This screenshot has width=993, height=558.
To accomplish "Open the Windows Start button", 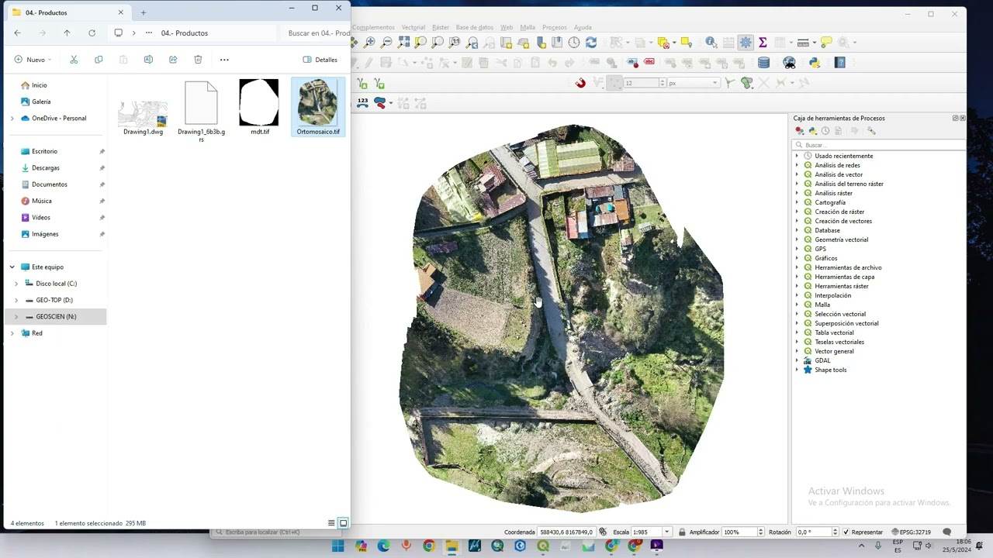I will tap(337, 546).
